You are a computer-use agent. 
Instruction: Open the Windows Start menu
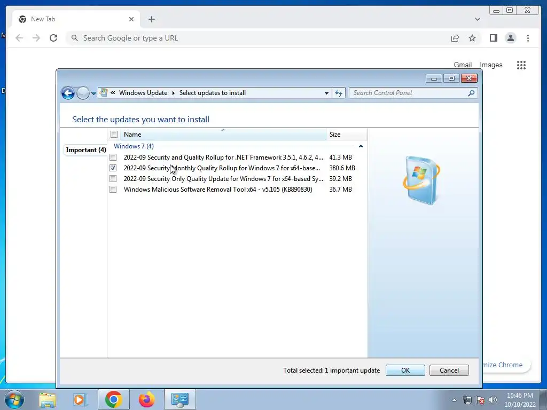14,399
